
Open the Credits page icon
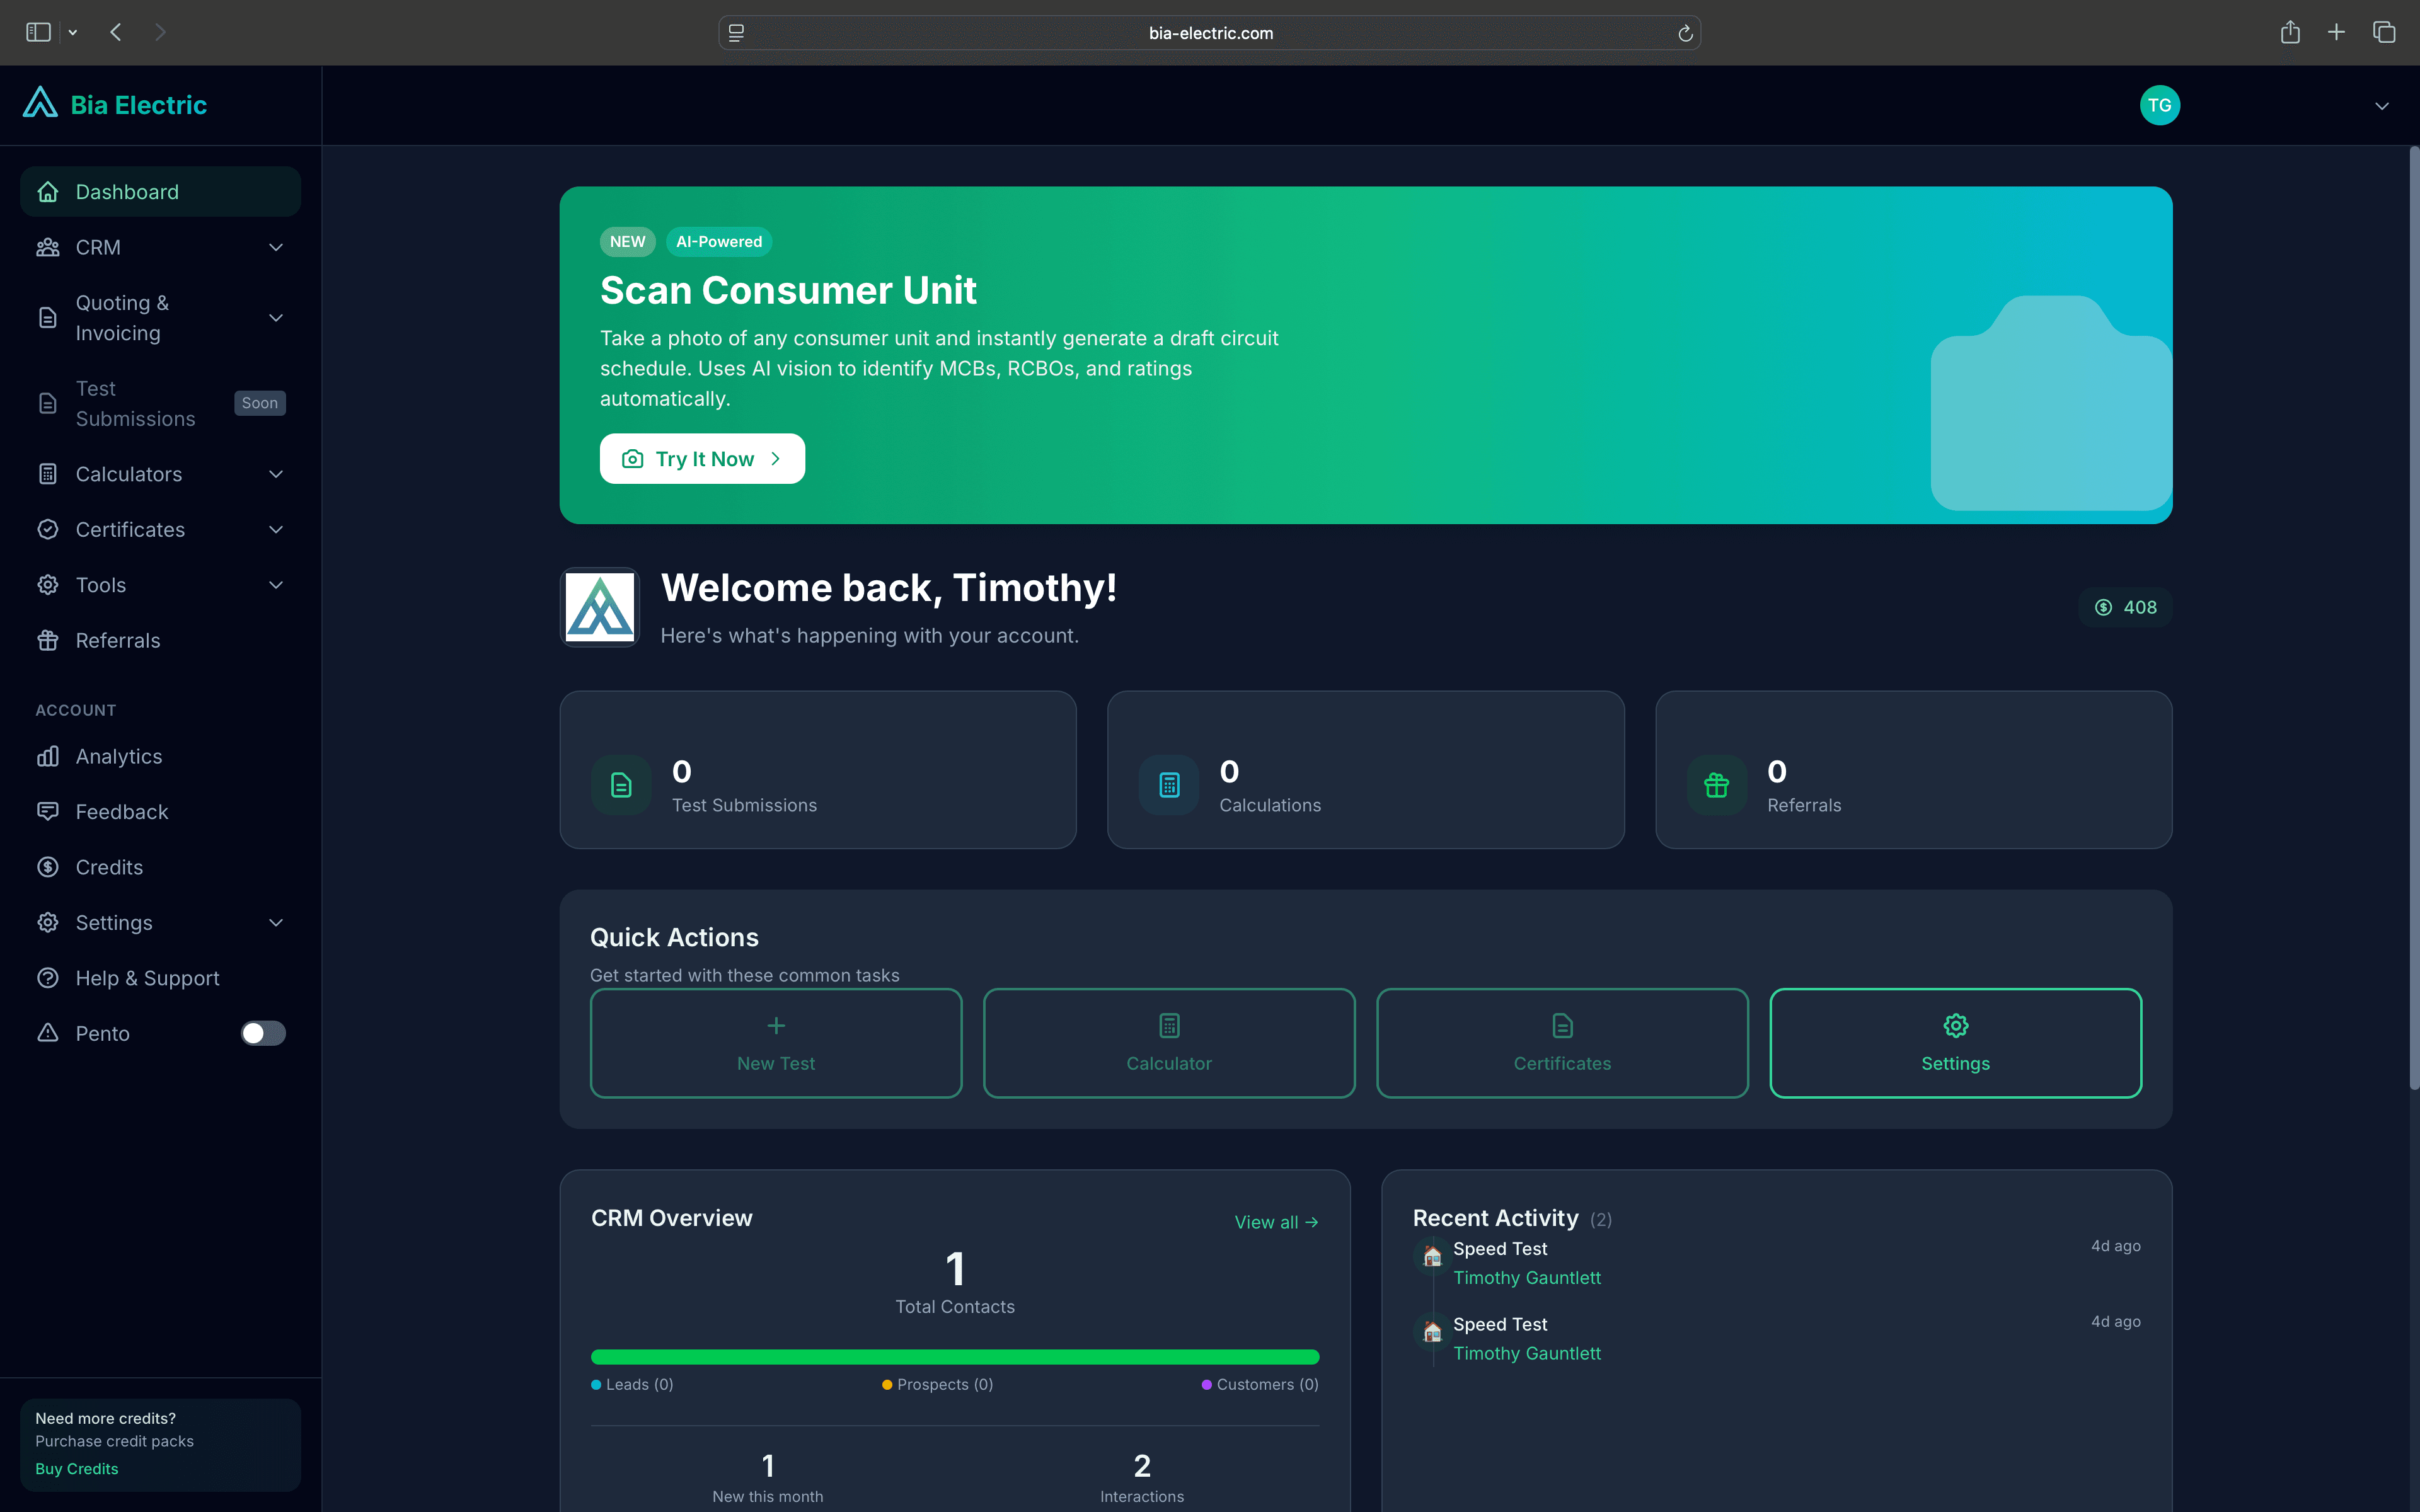point(48,867)
